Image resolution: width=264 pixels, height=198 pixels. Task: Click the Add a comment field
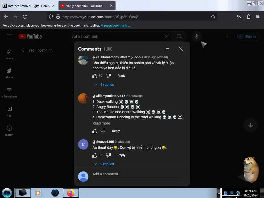click(137, 174)
